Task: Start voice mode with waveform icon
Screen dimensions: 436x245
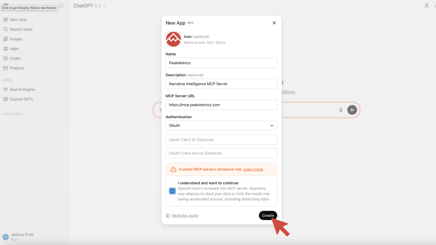Action: tap(352, 110)
